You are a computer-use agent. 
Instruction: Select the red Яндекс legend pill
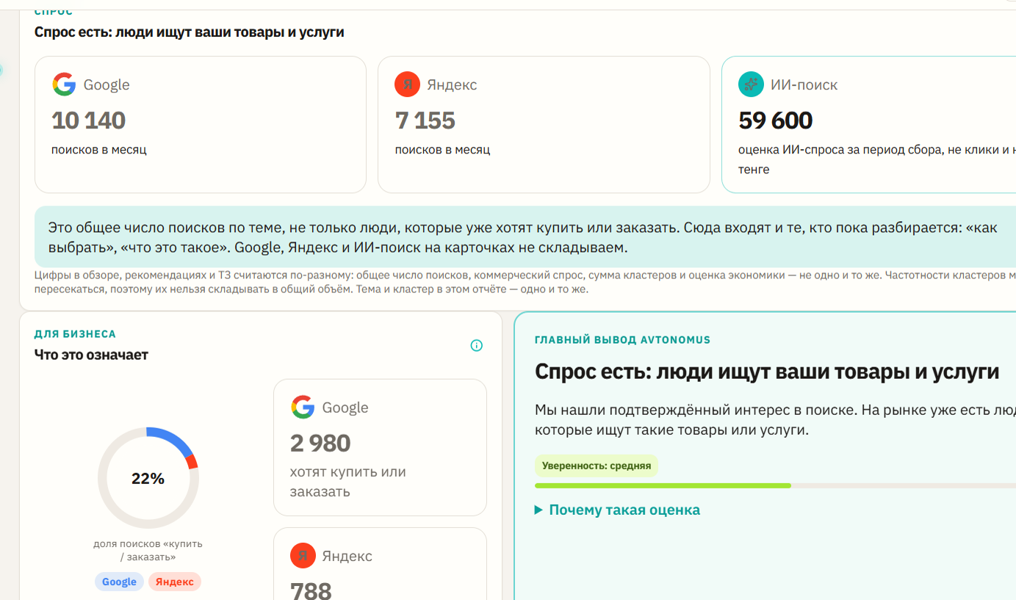click(x=175, y=582)
